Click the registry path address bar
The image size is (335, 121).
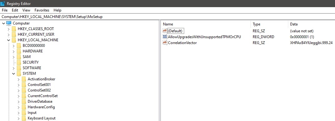[168, 16]
